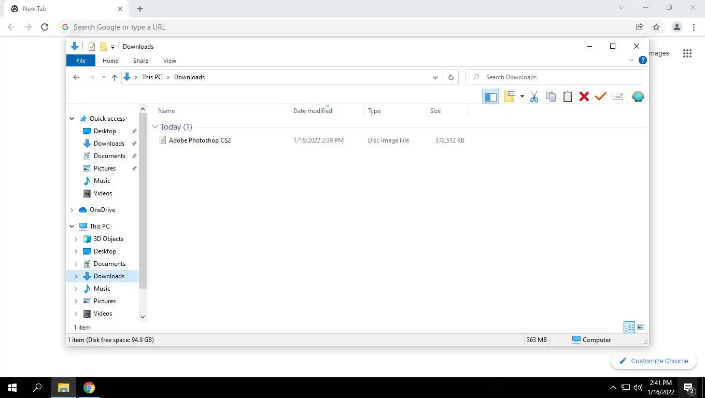
Task: Click the New folder icon in title bar
Action: tap(103, 47)
